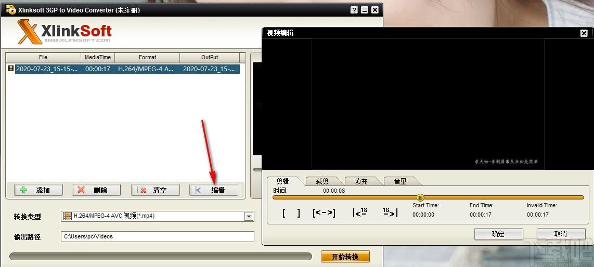Click the conversion progress bar
Viewport: 594px width, 267px height.
(161, 257)
